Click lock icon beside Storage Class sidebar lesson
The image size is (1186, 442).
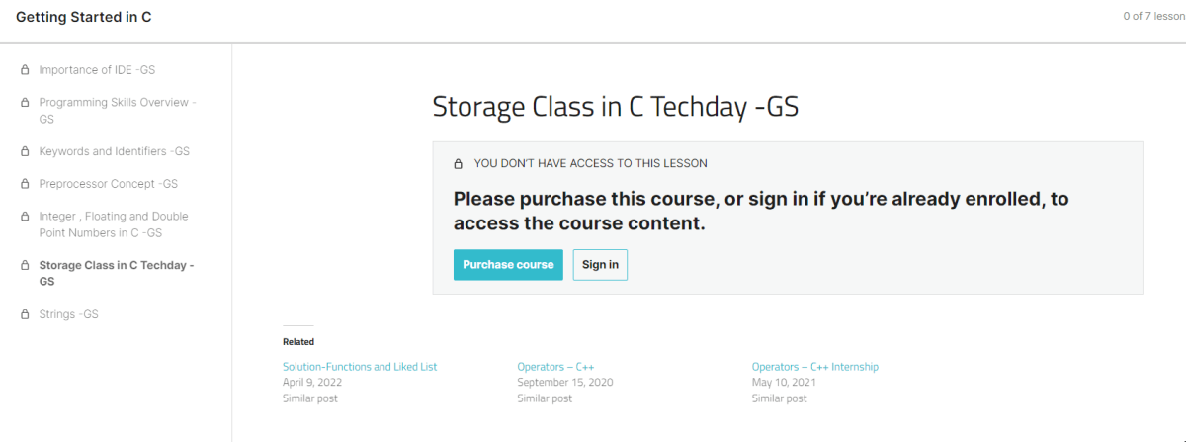[x=25, y=266]
